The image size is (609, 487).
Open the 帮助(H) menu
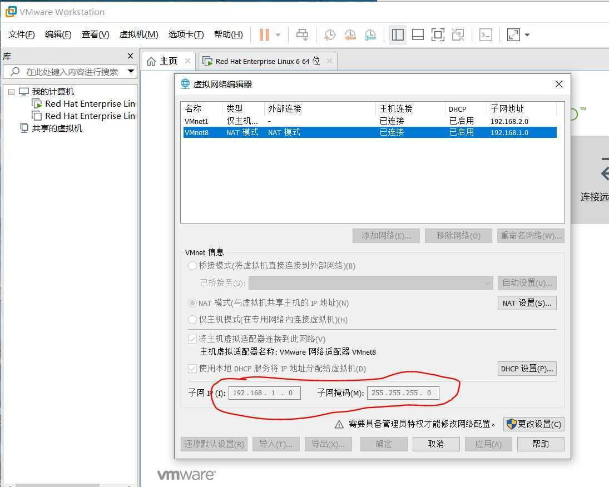(x=229, y=34)
